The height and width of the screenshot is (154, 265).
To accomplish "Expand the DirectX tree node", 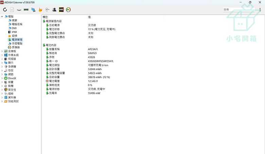I will (2, 78).
